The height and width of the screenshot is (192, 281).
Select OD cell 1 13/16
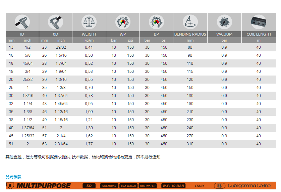[61, 112]
